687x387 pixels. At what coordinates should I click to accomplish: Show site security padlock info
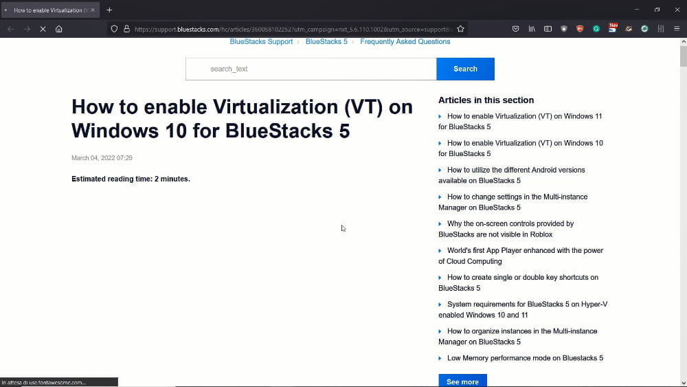(x=126, y=29)
